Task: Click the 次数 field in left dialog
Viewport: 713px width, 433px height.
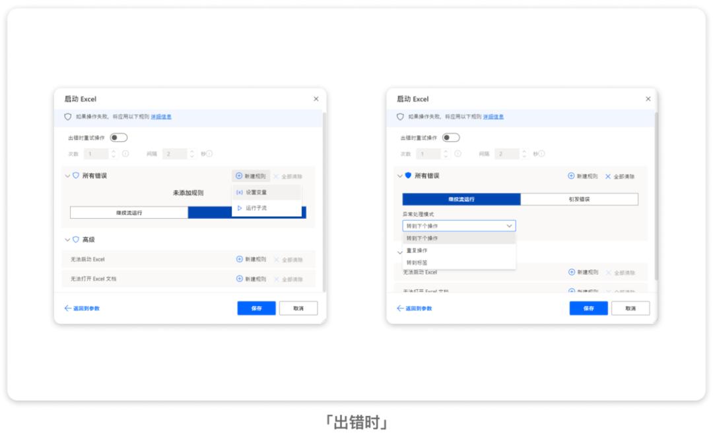Action: click(96, 154)
